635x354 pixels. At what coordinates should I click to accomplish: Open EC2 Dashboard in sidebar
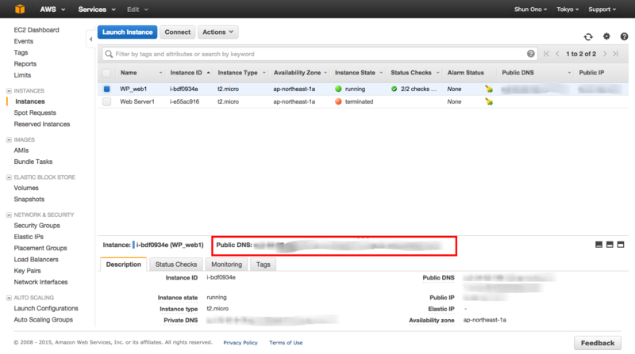[37, 30]
